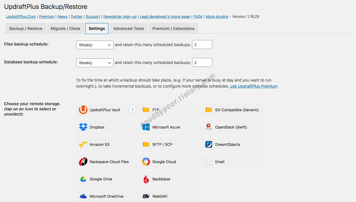This screenshot has height=202, width=356.
Task: Open the FAQs link
Action: coord(198,16)
